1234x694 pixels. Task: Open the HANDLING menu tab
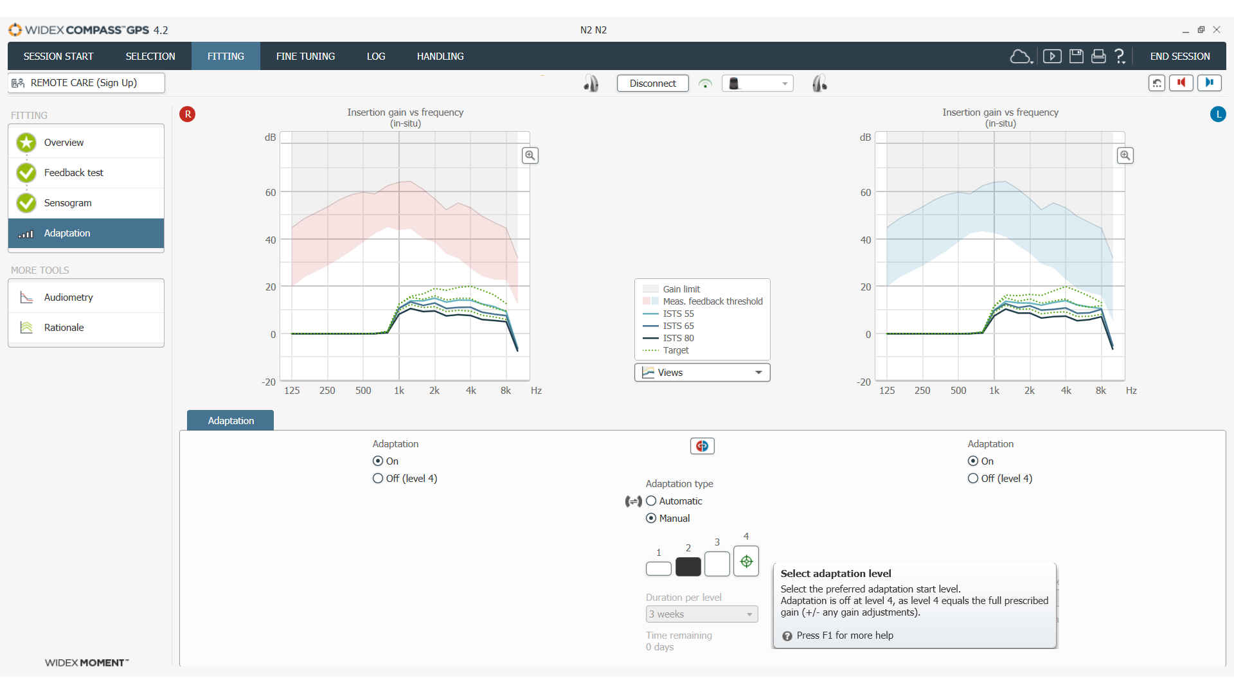(x=440, y=56)
